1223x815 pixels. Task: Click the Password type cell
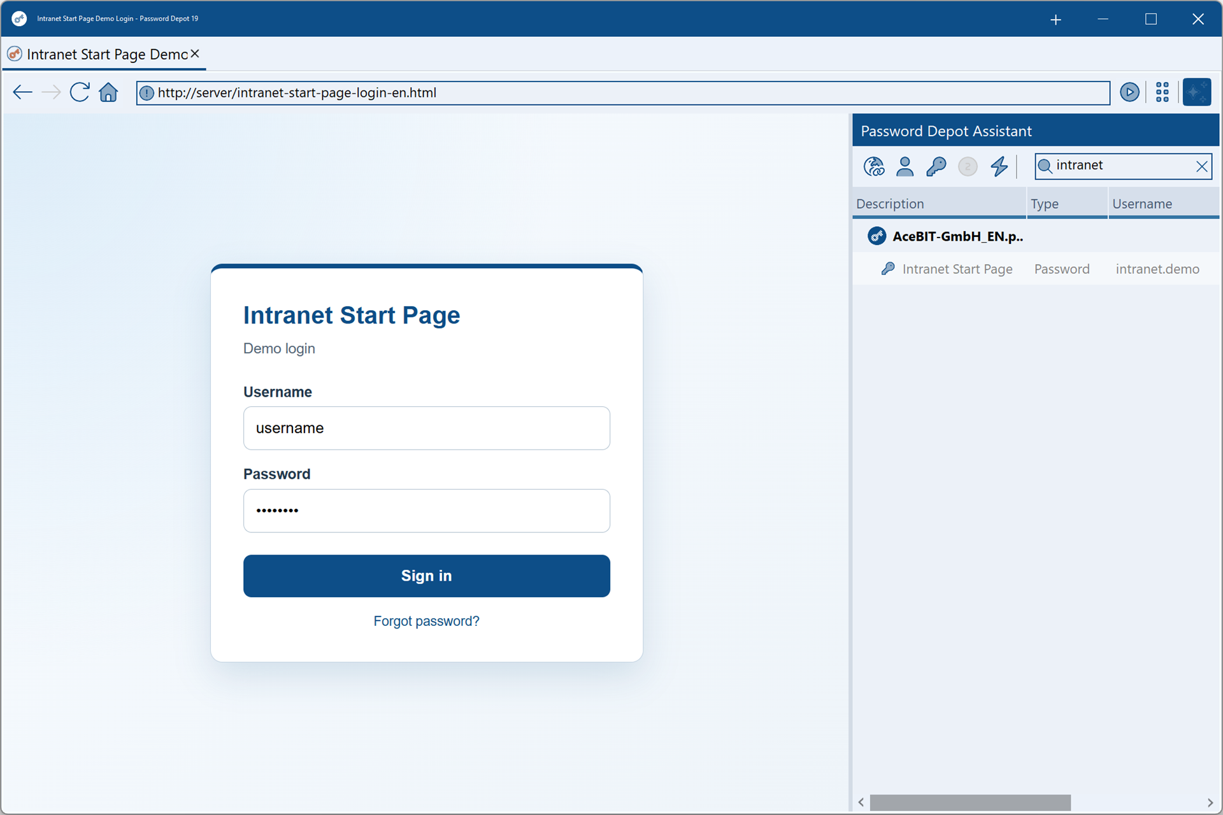(1062, 269)
